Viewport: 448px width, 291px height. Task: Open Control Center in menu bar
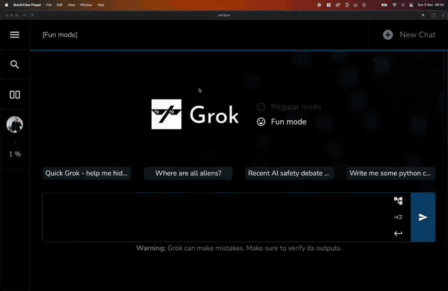point(412,5)
